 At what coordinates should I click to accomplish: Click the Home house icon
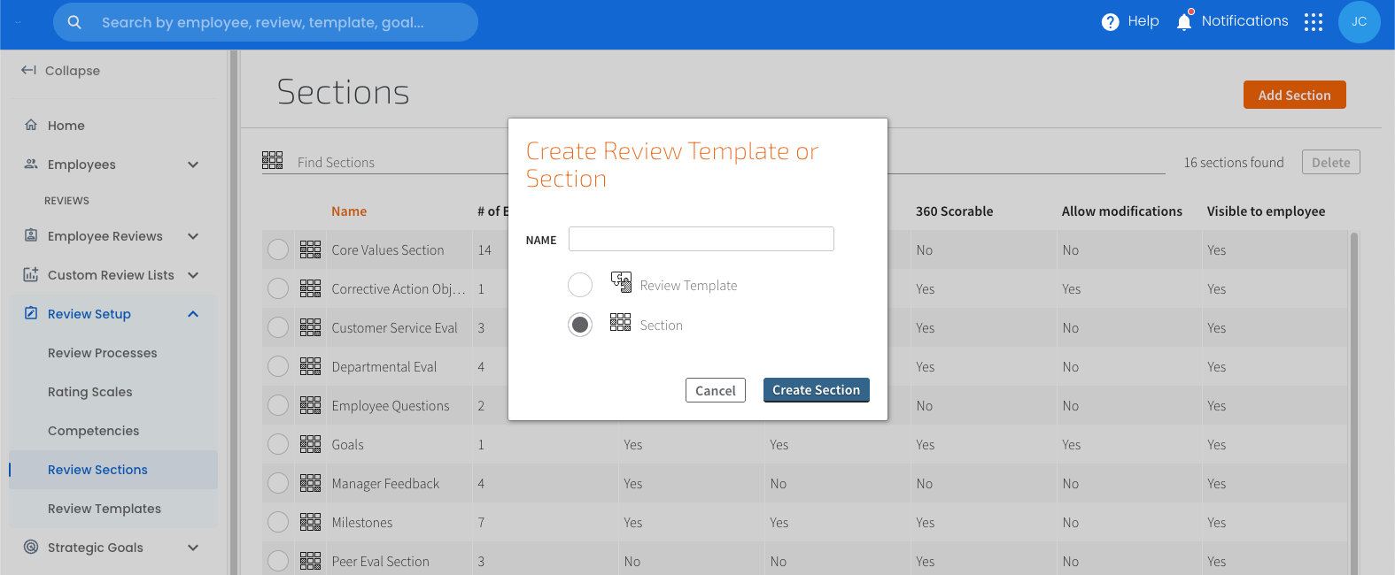31,125
